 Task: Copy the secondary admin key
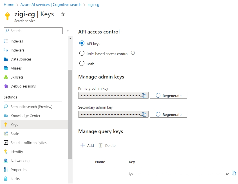(144, 114)
